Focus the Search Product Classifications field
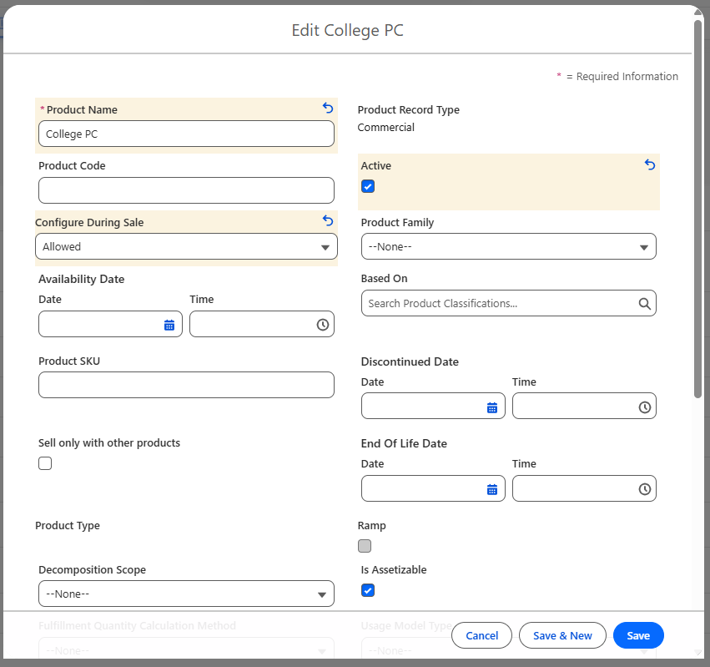This screenshot has height=667, width=710. point(501,303)
